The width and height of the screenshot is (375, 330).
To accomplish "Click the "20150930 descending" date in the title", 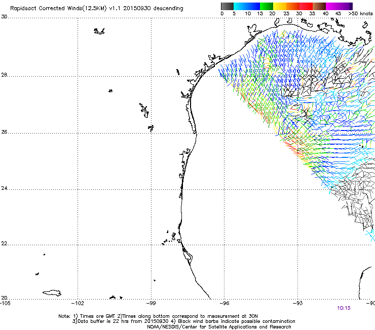I will point(154,9).
